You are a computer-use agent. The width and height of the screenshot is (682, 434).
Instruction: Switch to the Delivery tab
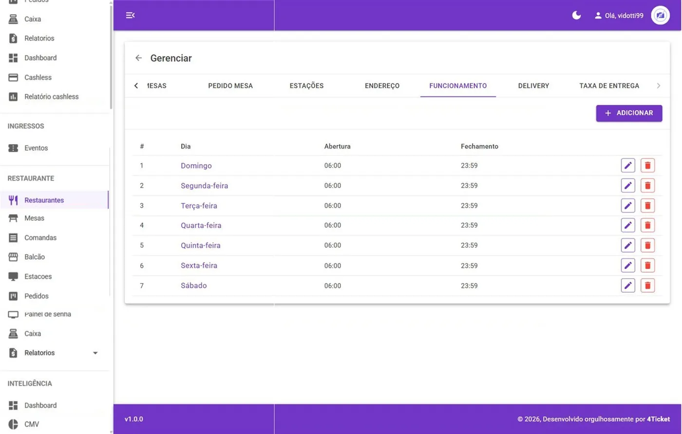tap(533, 86)
